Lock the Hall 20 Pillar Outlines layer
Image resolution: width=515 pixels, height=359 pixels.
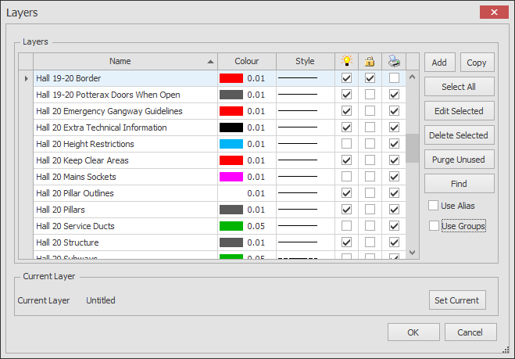point(370,193)
